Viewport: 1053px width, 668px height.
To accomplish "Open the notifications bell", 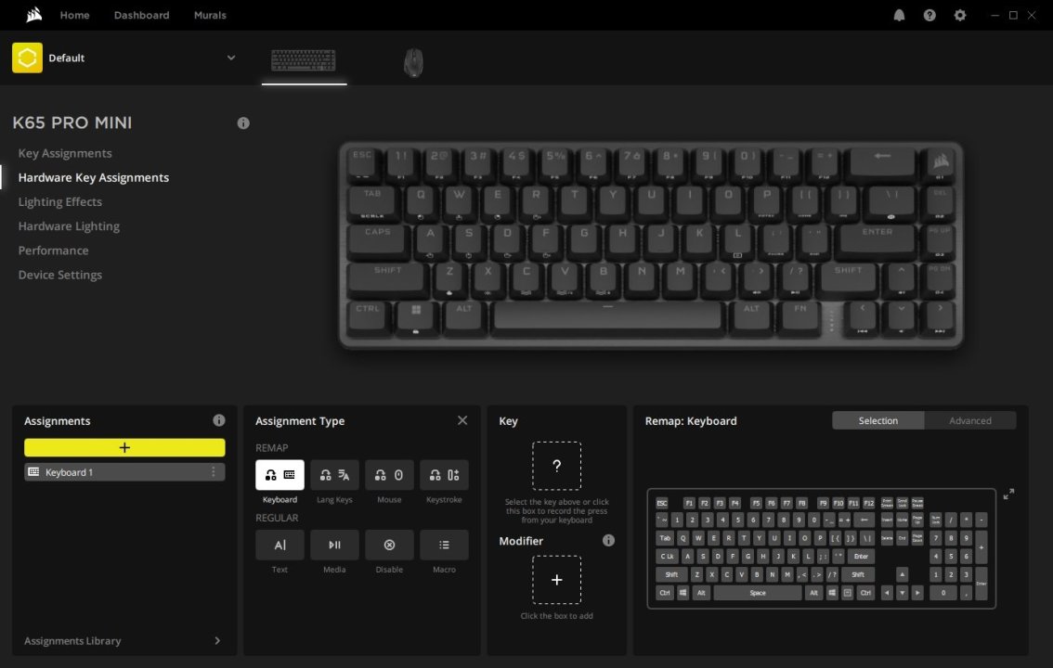I will coord(899,15).
